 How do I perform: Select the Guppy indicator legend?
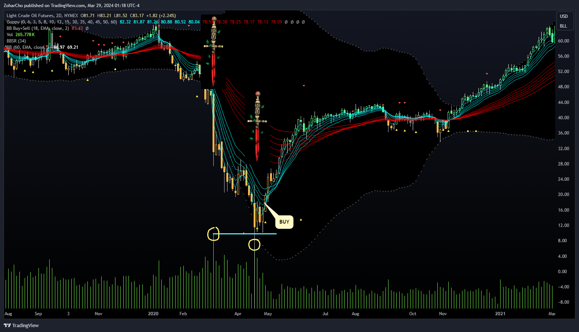click(x=62, y=22)
